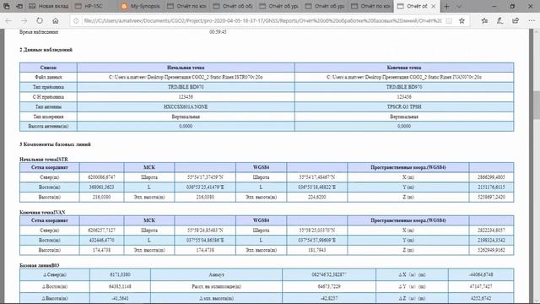540x304 pixels.
Task: Click the label Начальная точка ISTR
Action: tap(44, 160)
